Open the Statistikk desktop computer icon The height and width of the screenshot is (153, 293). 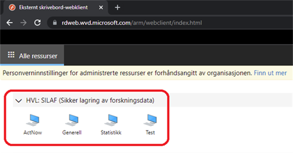click(x=111, y=120)
